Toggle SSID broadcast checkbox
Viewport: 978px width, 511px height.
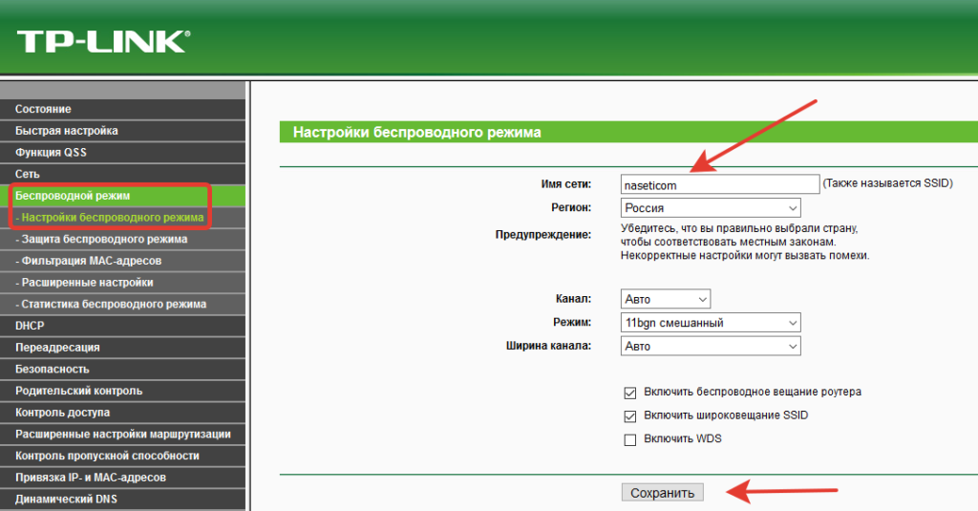629,416
